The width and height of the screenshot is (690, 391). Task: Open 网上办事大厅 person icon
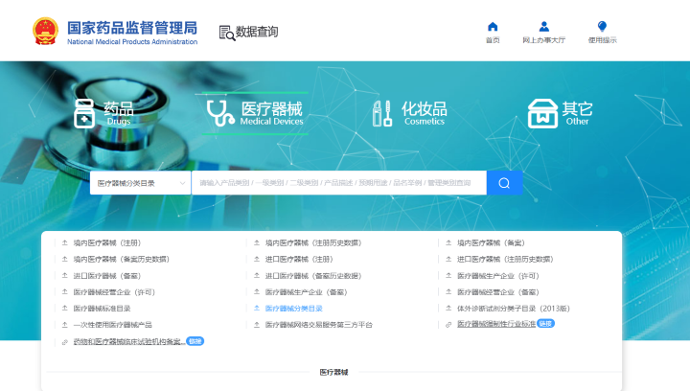[x=543, y=27]
